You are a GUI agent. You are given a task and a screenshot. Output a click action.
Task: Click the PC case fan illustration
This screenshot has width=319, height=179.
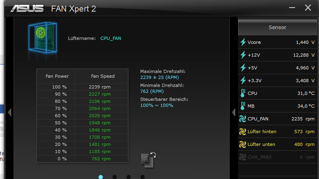(x=43, y=37)
